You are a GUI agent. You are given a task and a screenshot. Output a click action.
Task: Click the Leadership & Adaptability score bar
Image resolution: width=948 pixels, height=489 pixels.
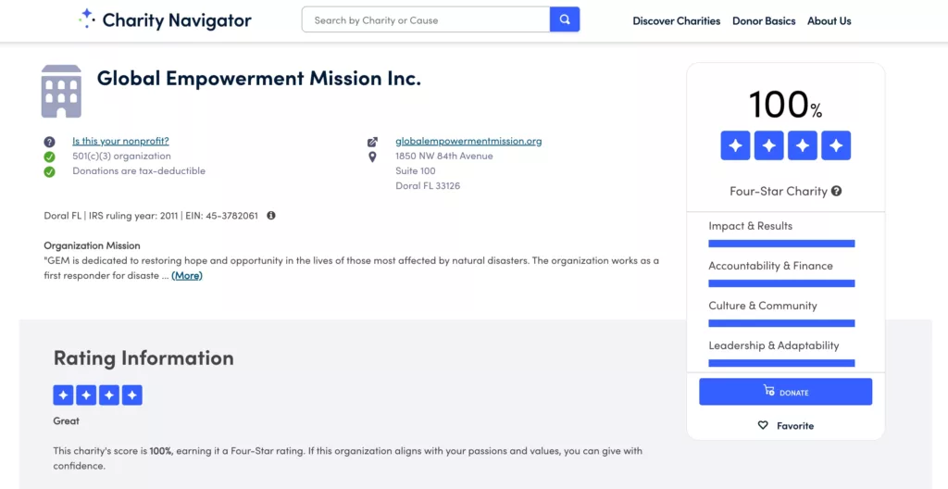tap(781, 363)
